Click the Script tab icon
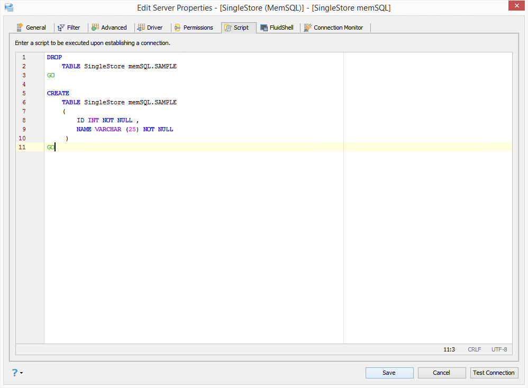Screen dimensions: 528x388 (x=228, y=28)
